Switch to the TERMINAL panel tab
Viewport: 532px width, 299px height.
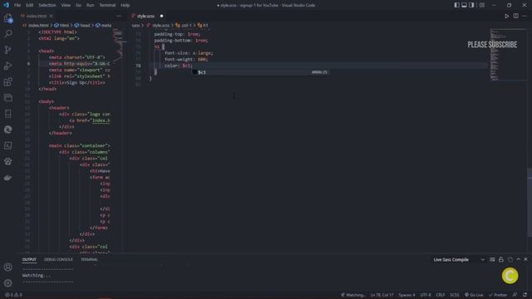tap(89, 260)
